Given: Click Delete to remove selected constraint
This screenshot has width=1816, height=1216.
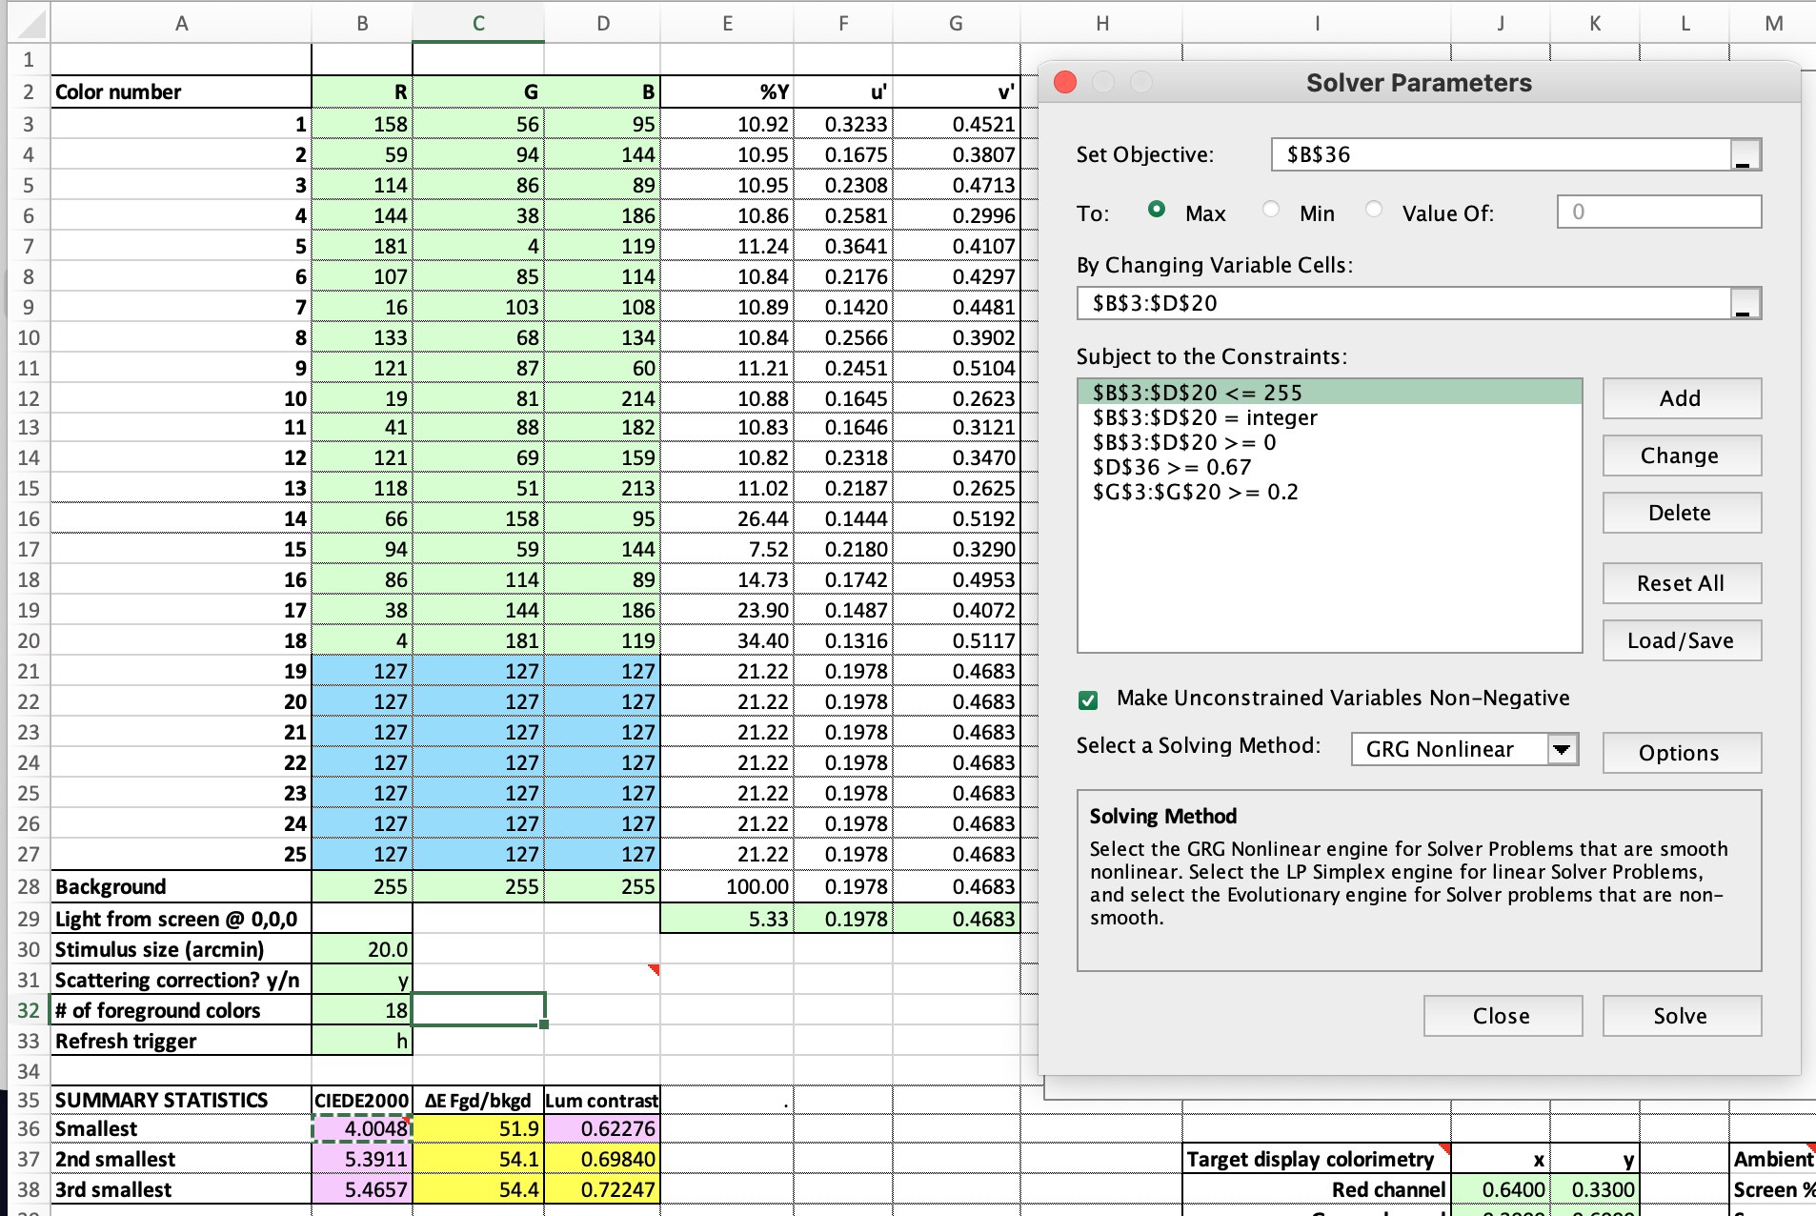Looking at the screenshot, I should click(1681, 513).
